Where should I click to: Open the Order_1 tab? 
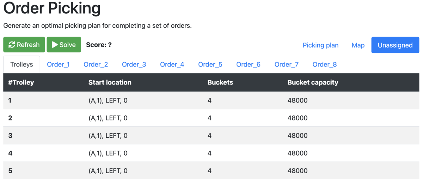[x=58, y=64]
